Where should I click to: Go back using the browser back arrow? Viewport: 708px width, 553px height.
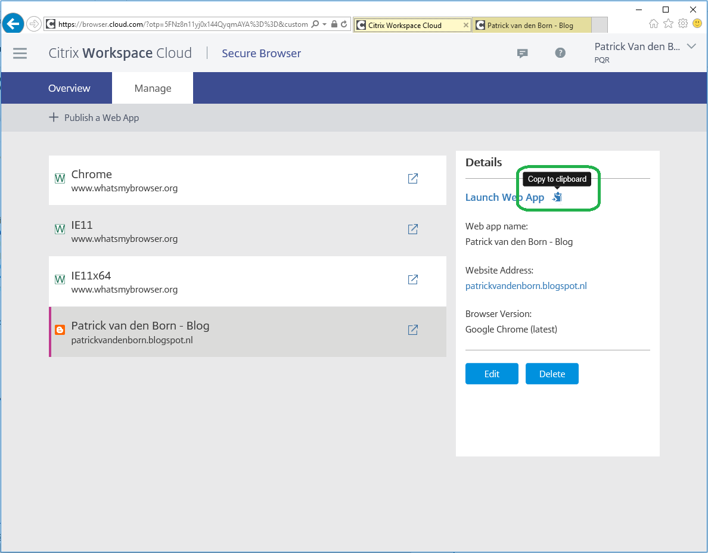(13, 23)
